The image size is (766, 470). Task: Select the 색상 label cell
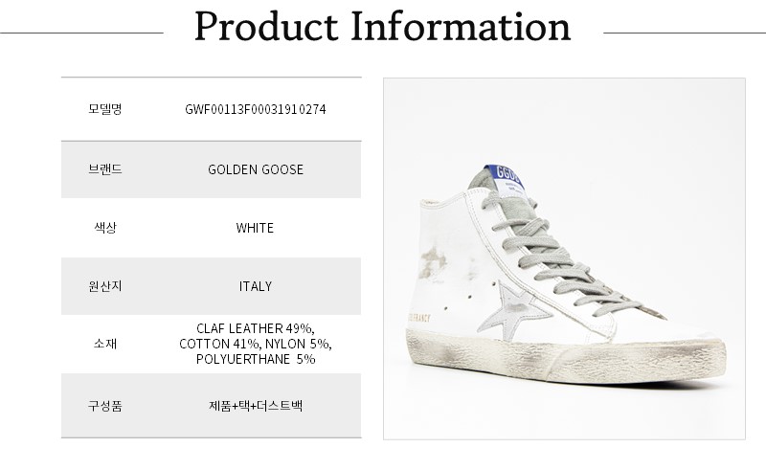pyautogui.click(x=104, y=228)
